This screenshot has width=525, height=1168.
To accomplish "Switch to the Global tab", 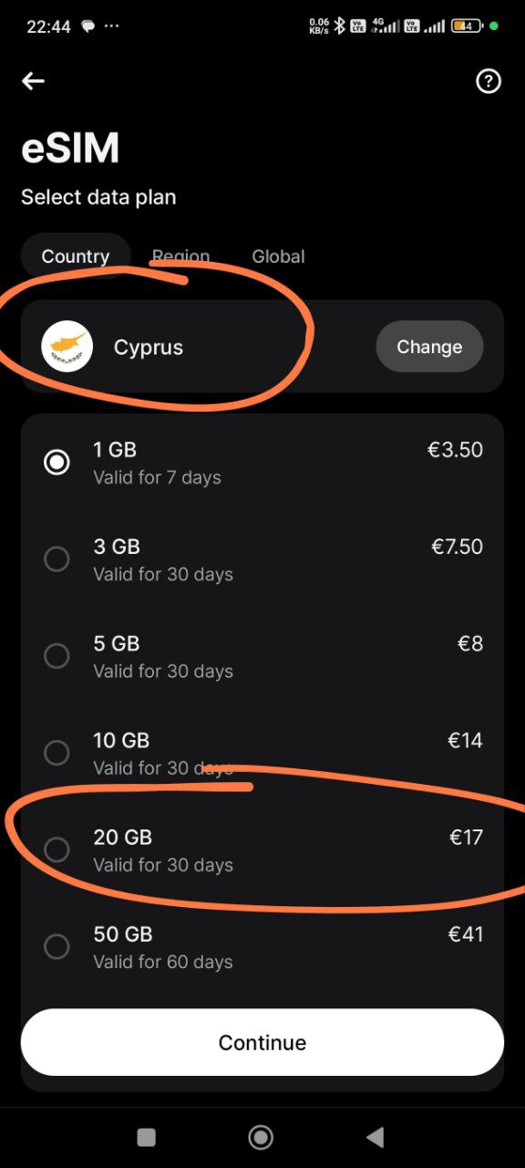I will pos(278,256).
